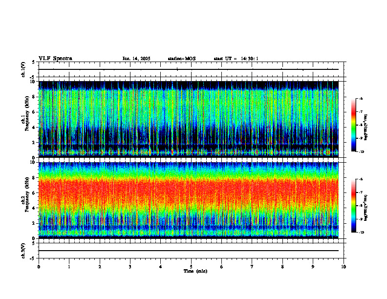Select the date text "Jan. 14, 2025"

(136, 59)
